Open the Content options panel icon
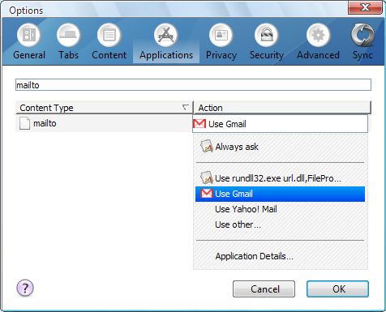The image size is (386, 312). [x=109, y=35]
